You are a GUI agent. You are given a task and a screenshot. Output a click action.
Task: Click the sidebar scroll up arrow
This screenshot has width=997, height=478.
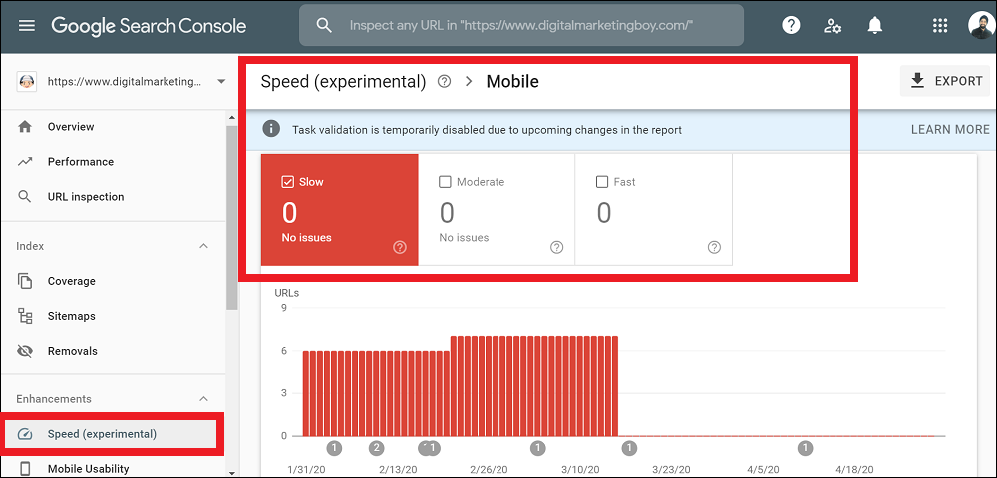pyautogui.click(x=231, y=118)
